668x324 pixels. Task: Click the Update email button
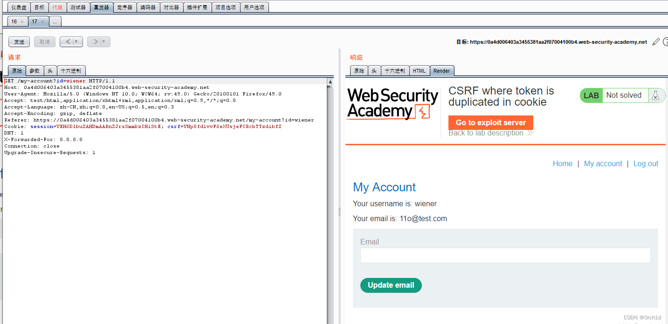click(391, 285)
